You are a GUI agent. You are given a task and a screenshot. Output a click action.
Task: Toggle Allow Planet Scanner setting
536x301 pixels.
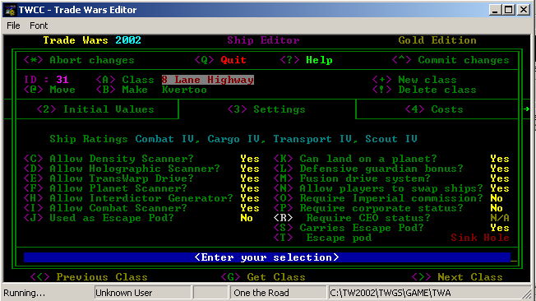(x=141, y=188)
